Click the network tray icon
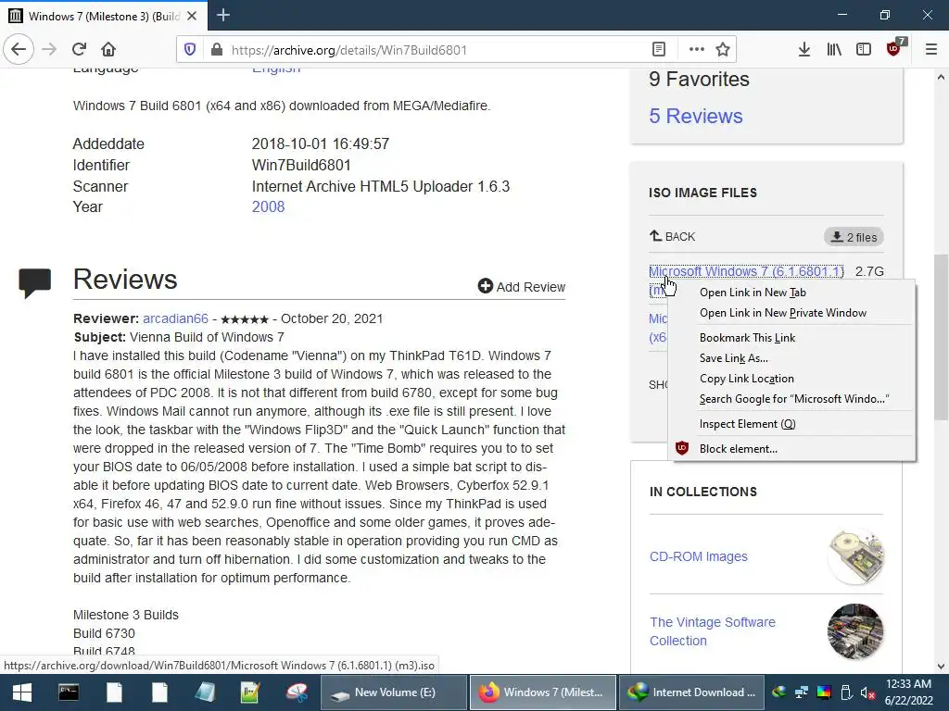 pos(802,692)
